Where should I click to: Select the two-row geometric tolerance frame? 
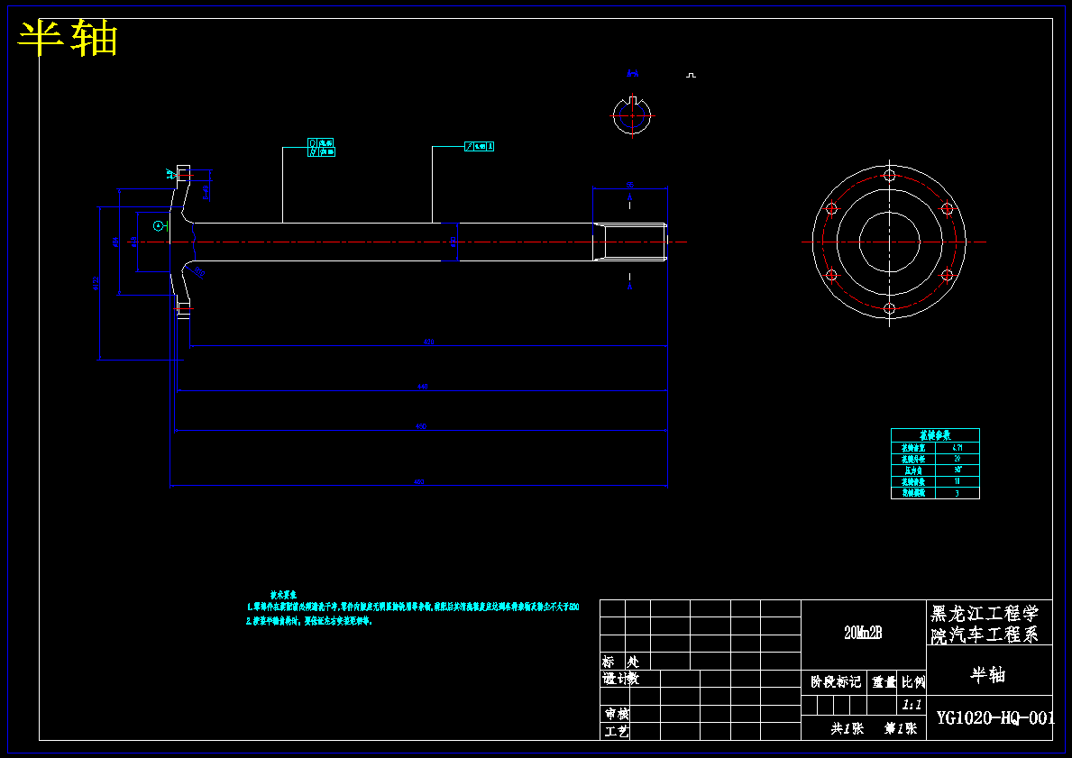[321, 148]
